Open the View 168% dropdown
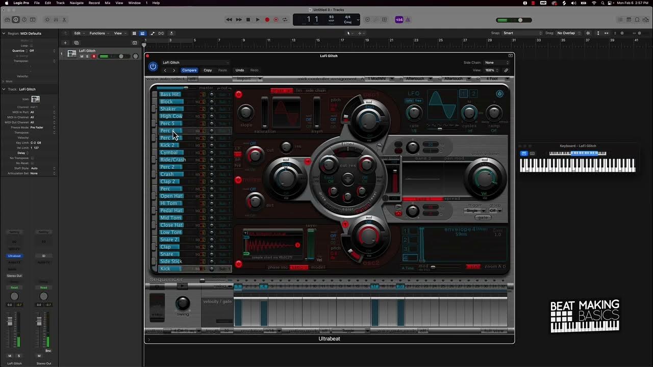The image size is (653, 367). click(492, 70)
